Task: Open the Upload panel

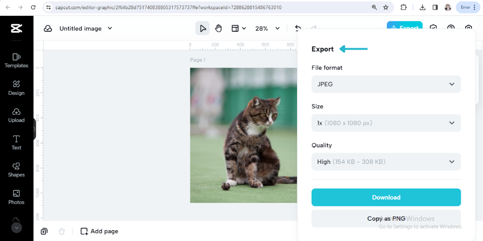Action: (16, 115)
